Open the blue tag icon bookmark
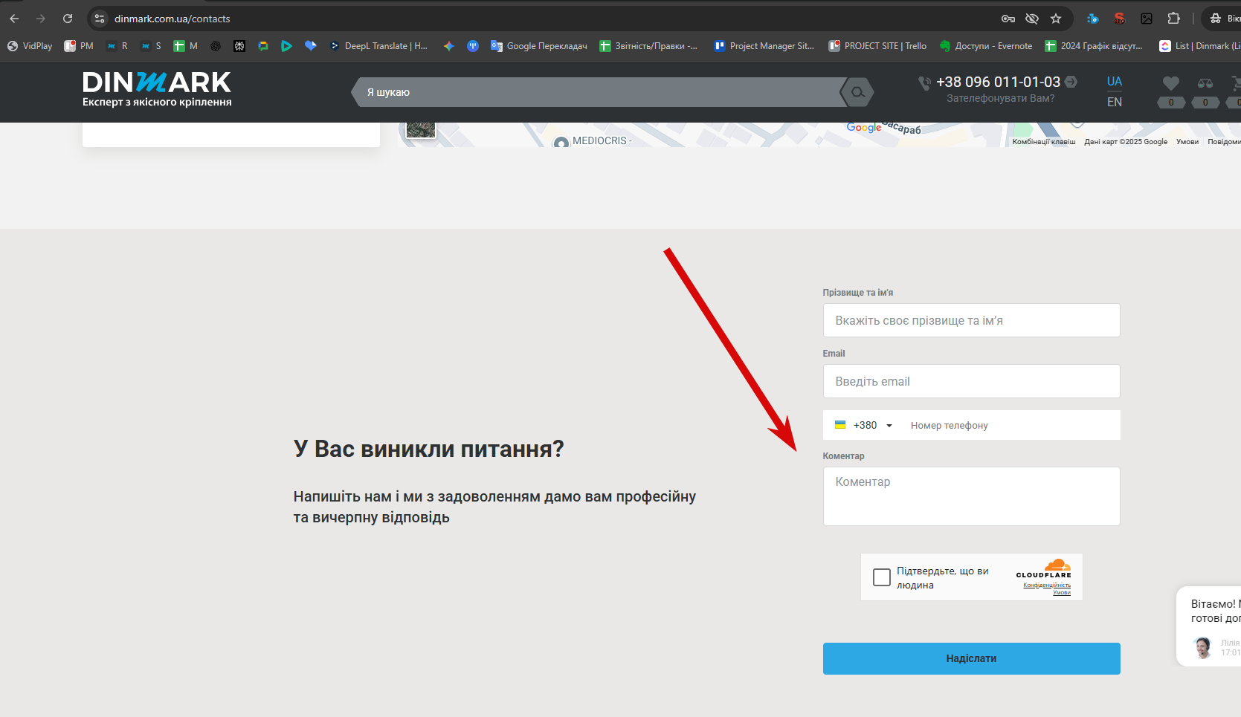The image size is (1241, 717). pos(311,46)
